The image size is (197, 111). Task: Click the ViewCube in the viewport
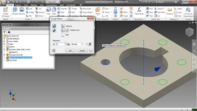[x=189, y=32]
